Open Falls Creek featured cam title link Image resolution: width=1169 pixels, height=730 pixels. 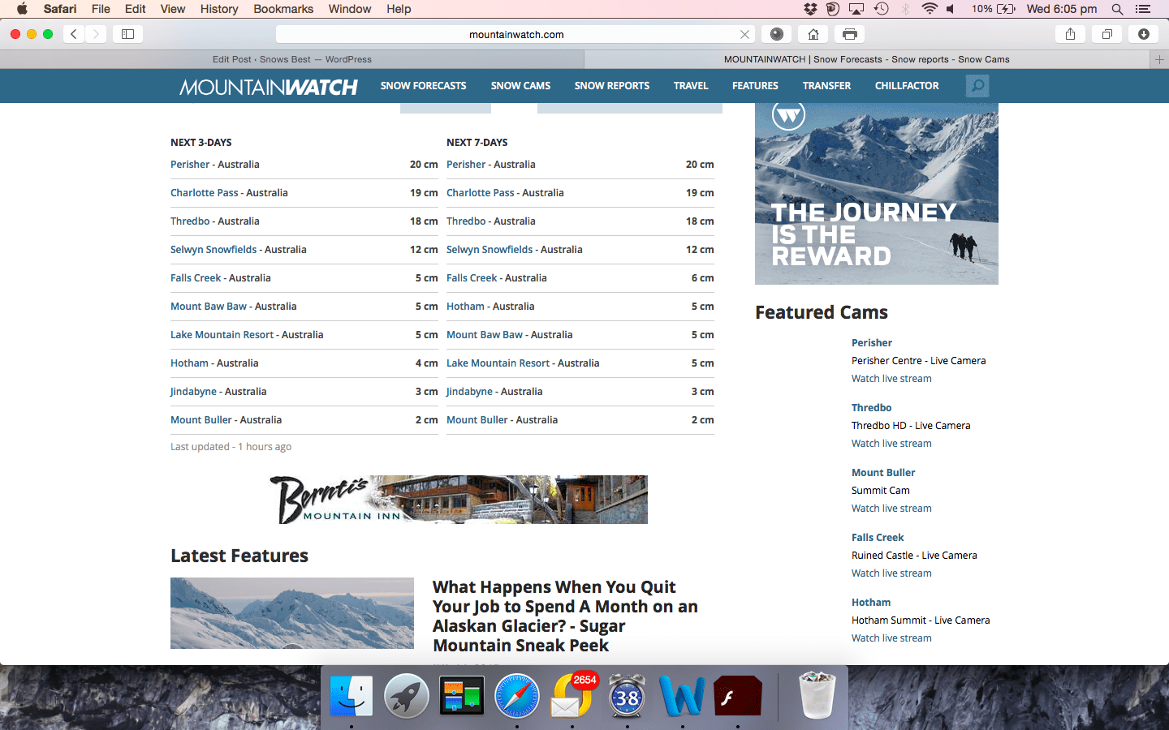(x=878, y=538)
